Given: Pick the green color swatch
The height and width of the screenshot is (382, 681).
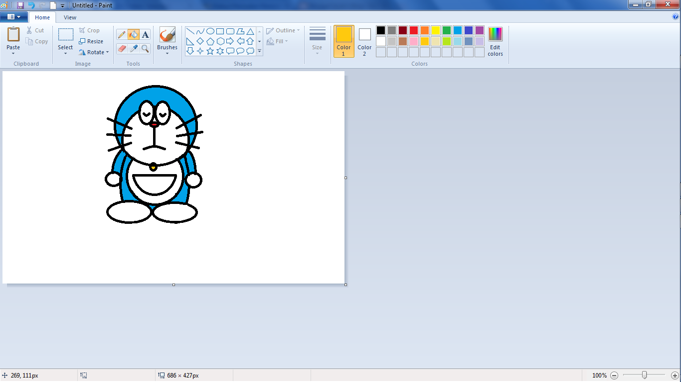Looking at the screenshot, I should pyautogui.click(x=447, y=30).
